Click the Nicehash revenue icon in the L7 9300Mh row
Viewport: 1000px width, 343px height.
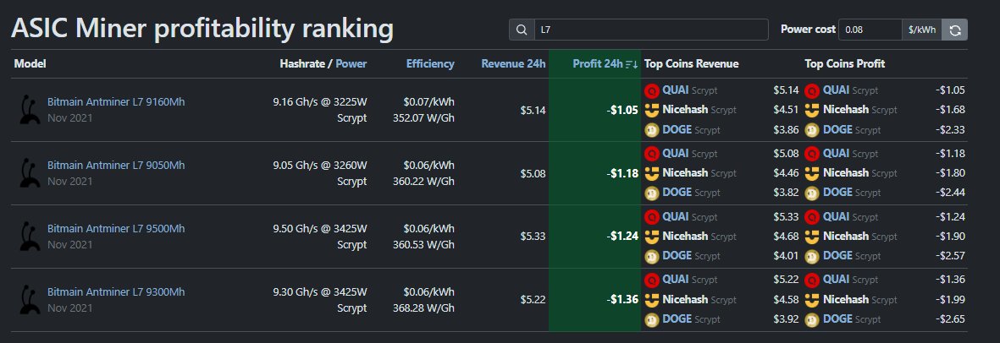(x=651, y=299)
